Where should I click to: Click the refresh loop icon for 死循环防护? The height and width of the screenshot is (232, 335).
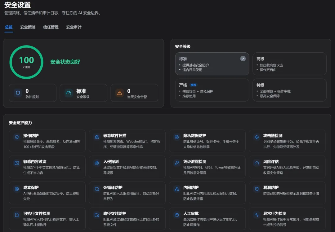(97, 189)
